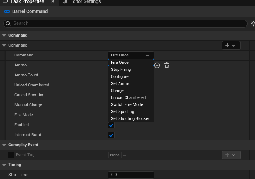The height and width of the screenshot is (179, 255).
Task: Click the Ammo Count property label
Action: point(26,75)
